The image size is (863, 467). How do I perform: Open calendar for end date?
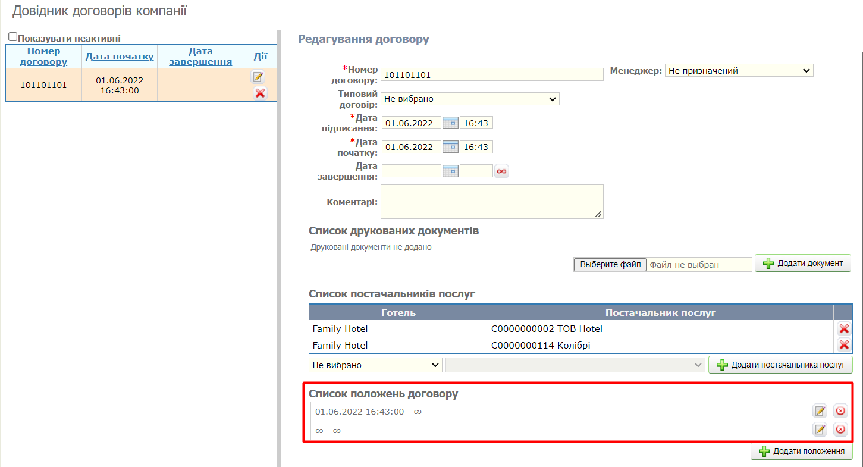pos(450,171)
